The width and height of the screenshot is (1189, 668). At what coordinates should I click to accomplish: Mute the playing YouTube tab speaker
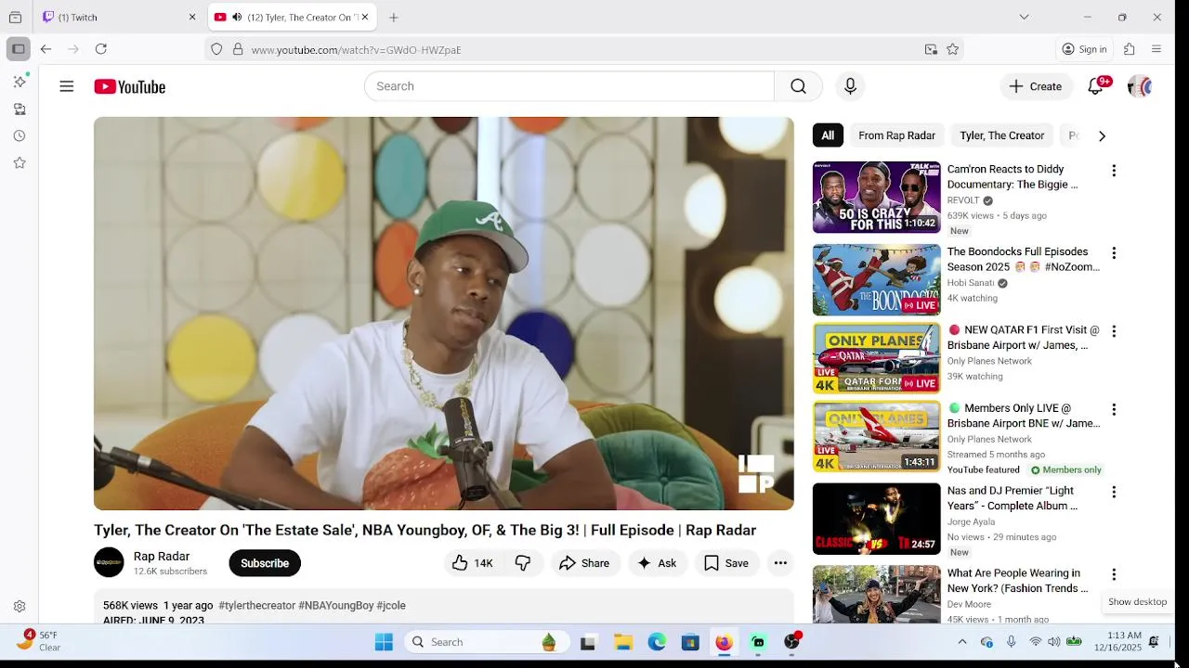point(237,17)
